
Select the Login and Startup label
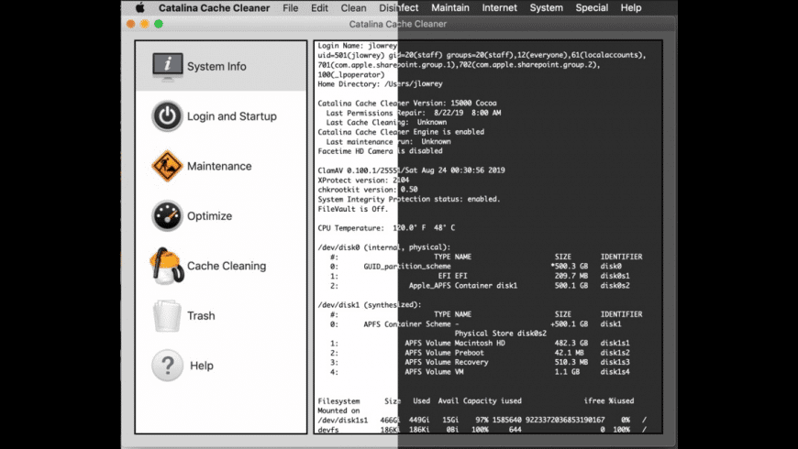[231, 116]
